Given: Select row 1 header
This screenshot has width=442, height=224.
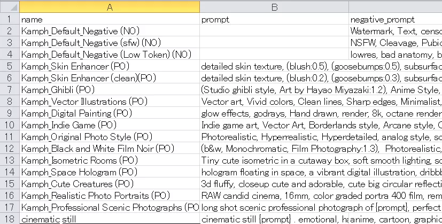Looking at the screenshot, I should click(x=10, y=19).
